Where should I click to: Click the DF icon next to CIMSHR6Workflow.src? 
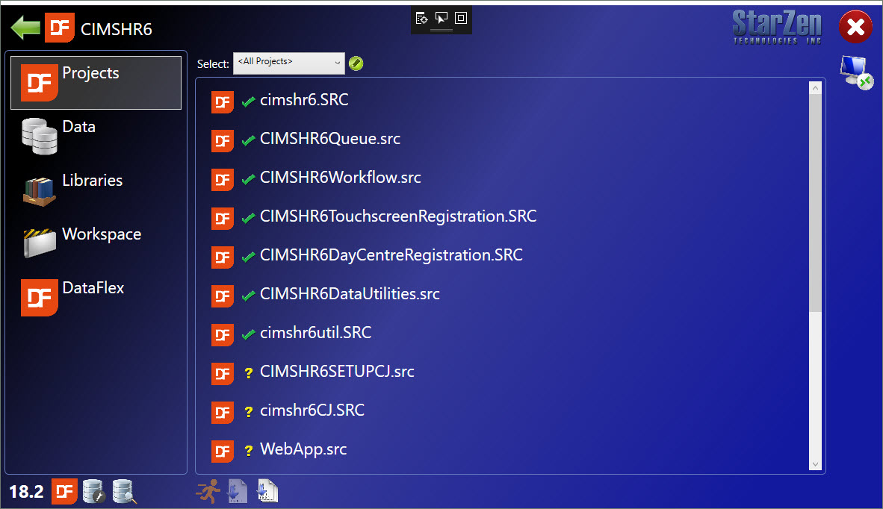coord(223,179)
